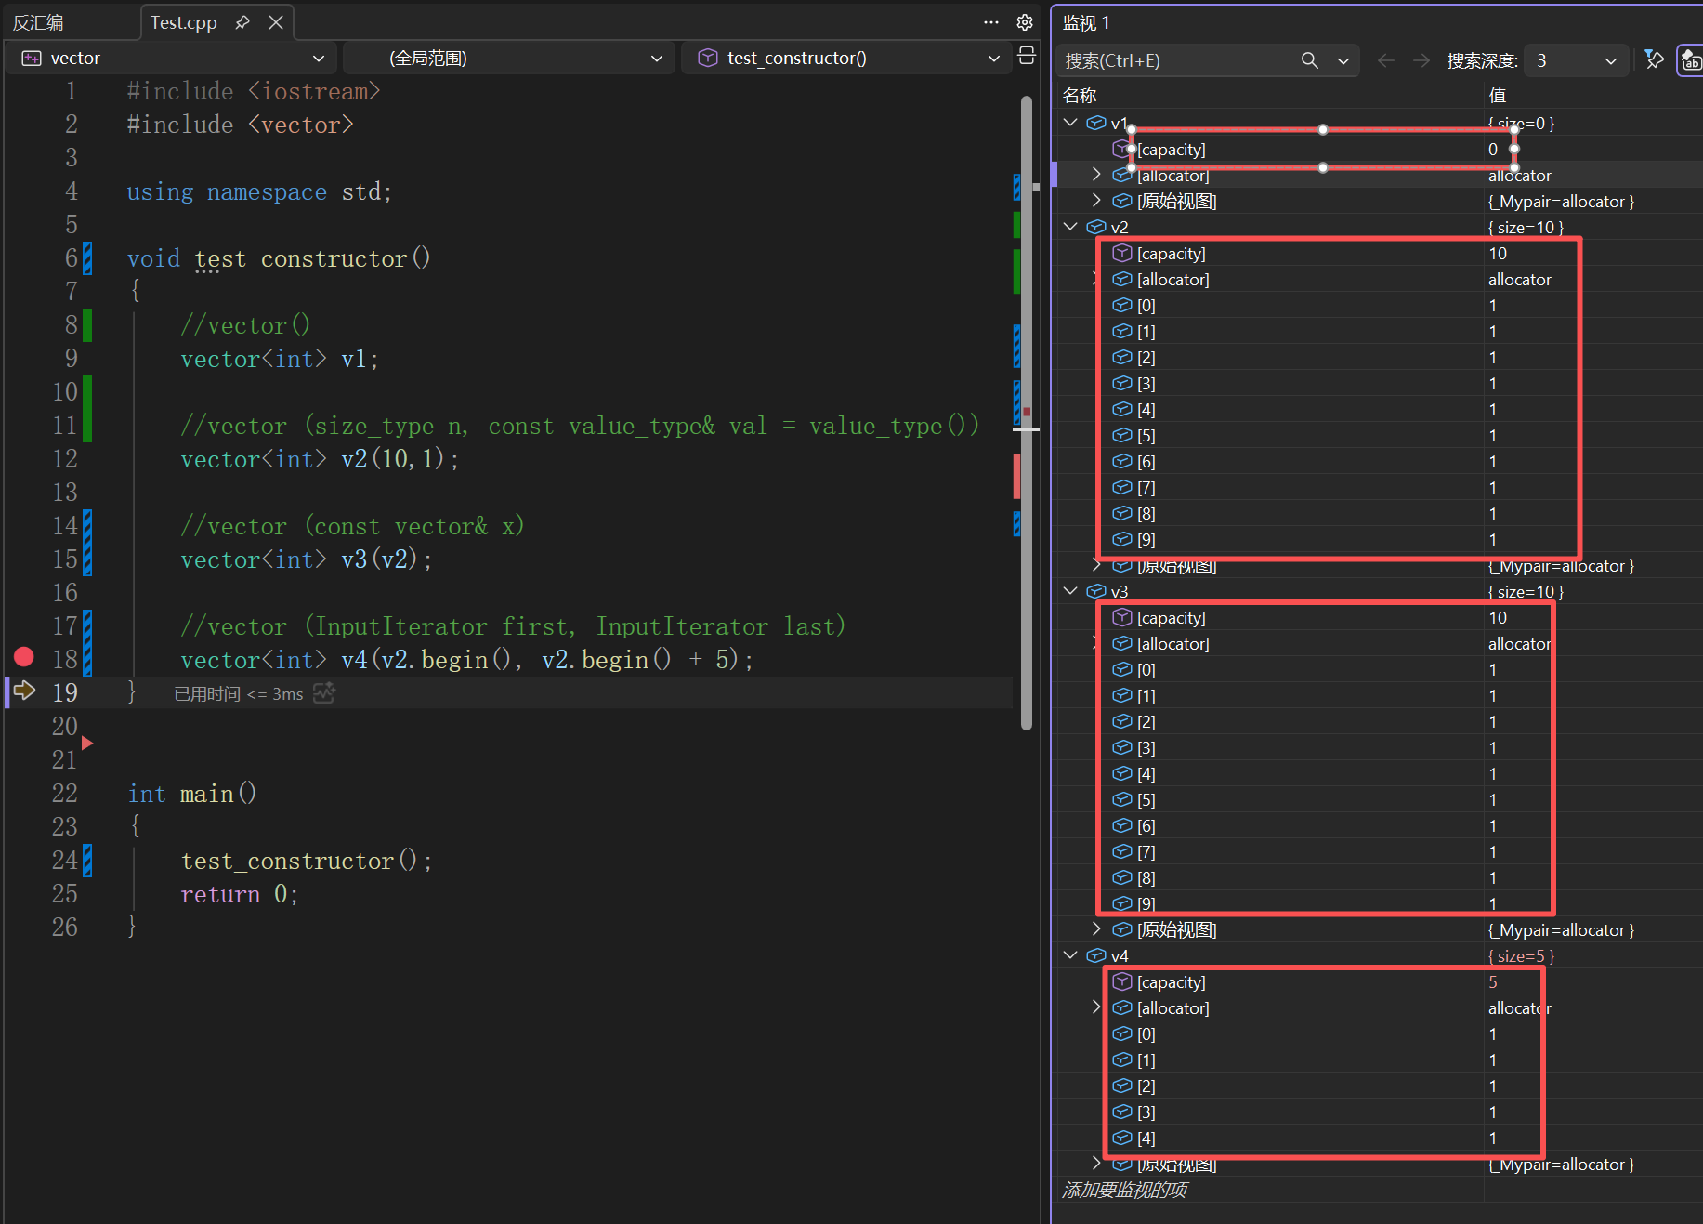Open the search options dropdown arrow
This screenshot has width=1703, height=1224.
coord(1343,60)
